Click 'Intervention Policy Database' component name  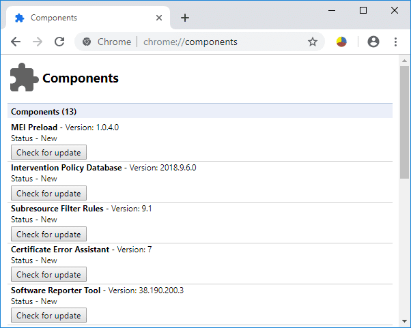coord(66,168)
